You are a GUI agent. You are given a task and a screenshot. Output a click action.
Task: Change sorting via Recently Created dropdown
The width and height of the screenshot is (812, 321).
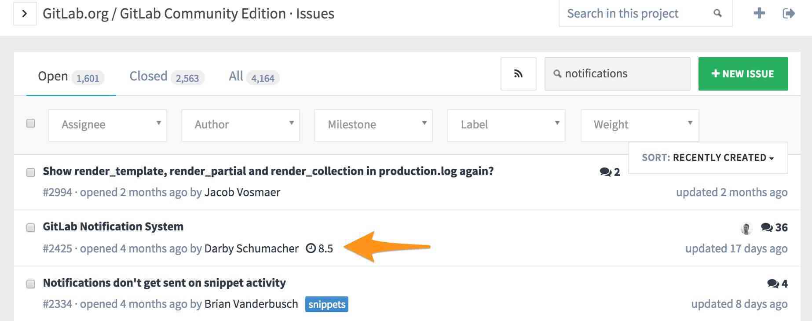tap(708, 157)
